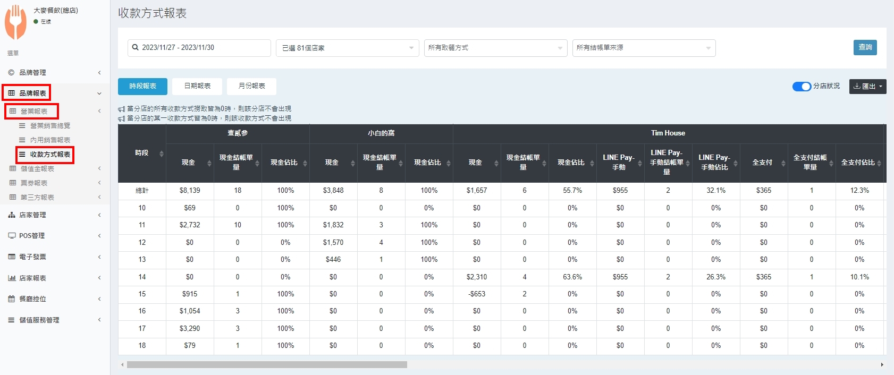Expand the 儲值金報表 submenu
The image size is (894, 375).
(37, 169)
